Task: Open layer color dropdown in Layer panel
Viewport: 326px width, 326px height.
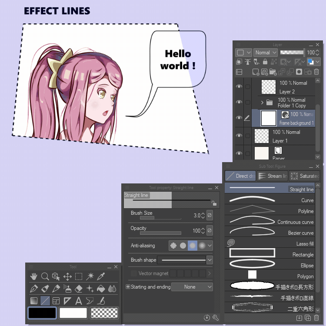Action: coord(243,53)
